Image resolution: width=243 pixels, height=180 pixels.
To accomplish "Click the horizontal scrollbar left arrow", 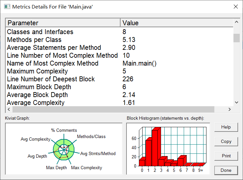I will pos(9,109).
